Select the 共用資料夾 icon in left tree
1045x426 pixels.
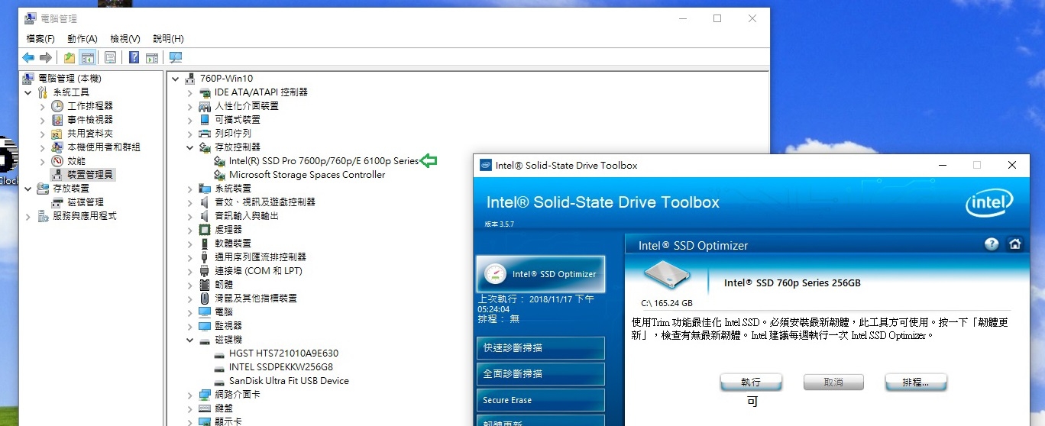coord(57,134)
